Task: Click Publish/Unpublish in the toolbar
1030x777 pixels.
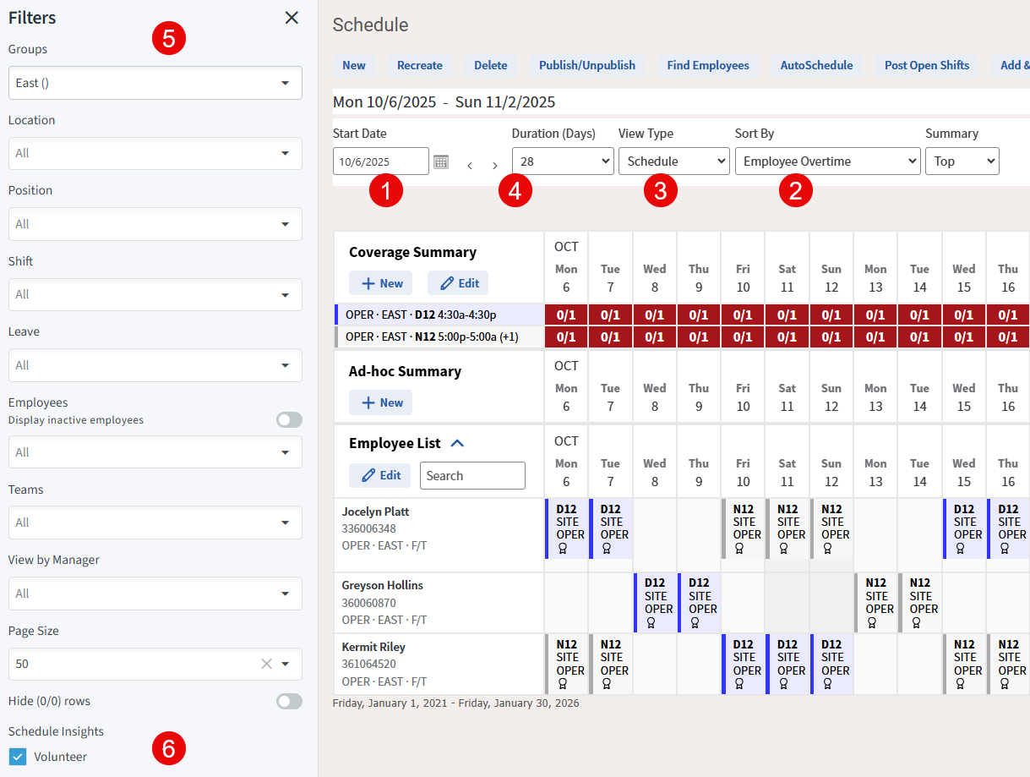Action: (x=586, y=65)
